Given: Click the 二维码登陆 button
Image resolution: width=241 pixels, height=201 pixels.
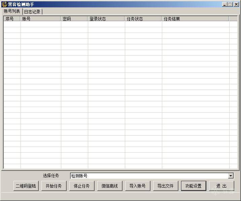Looking at the screenshot, I should (26, 186).
